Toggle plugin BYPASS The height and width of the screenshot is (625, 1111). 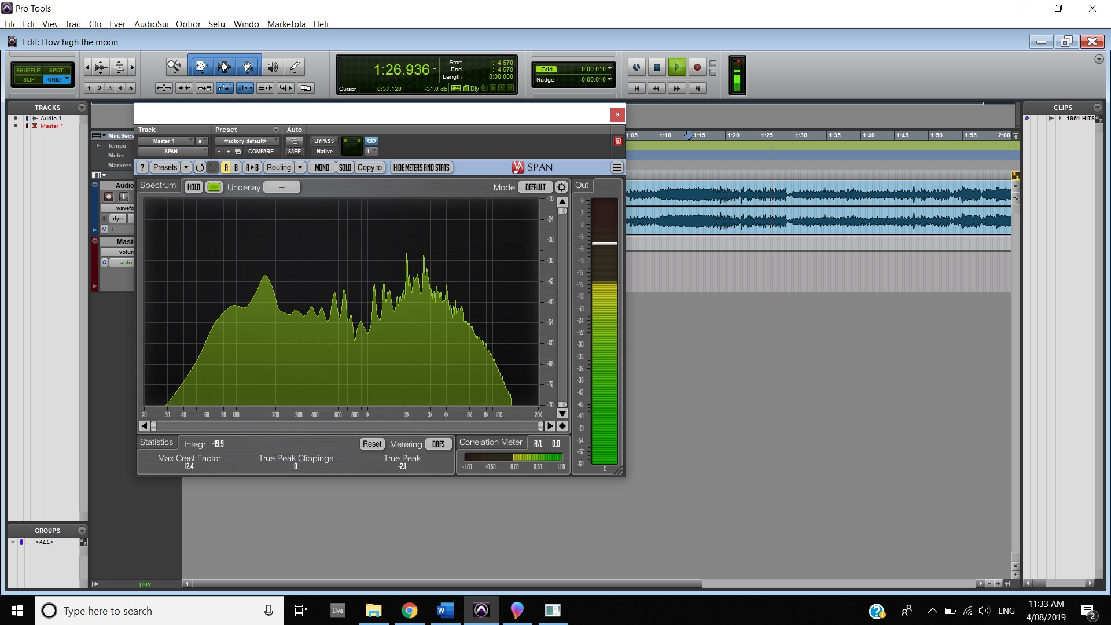pyautogui.click(x=324, y=141)
